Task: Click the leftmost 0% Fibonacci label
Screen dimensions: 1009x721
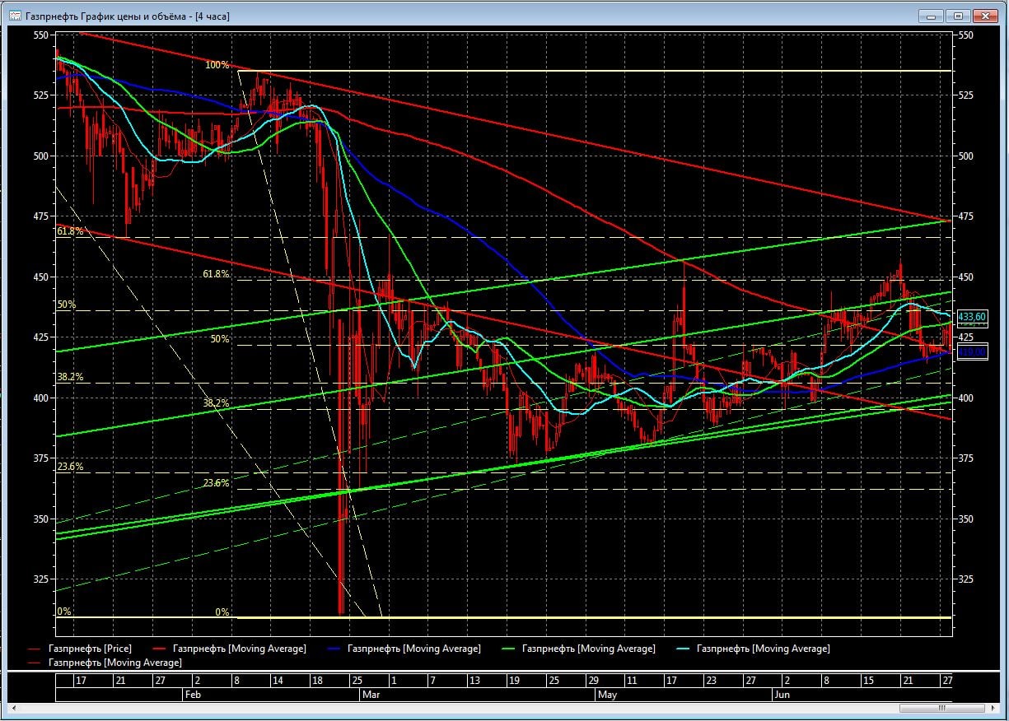Action: pos(64,612)
